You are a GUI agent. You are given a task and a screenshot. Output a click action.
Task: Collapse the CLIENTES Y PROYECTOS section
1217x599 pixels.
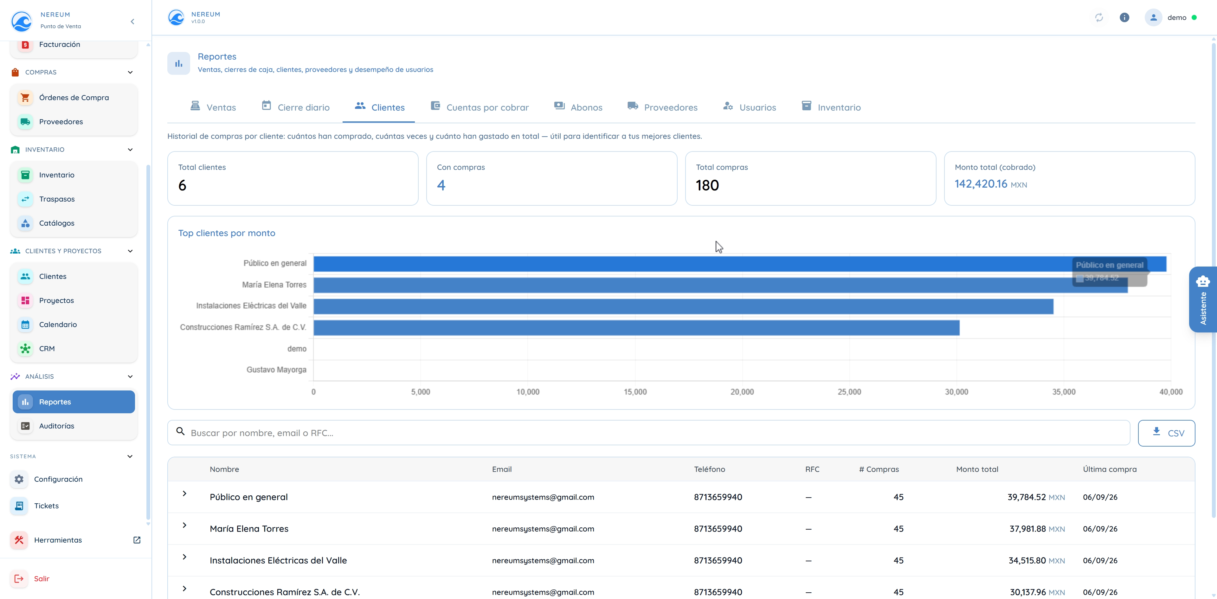pyautogui.click(x=130, y=251)
